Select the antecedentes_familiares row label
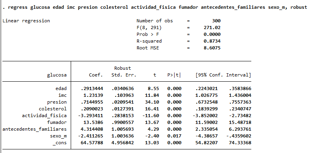 tap(34, 129)
